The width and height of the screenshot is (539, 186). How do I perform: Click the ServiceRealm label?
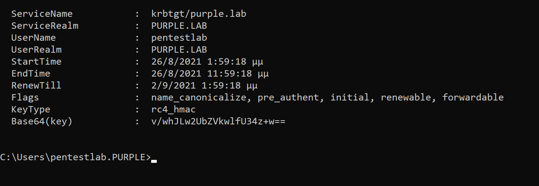[x=45, y=26]
